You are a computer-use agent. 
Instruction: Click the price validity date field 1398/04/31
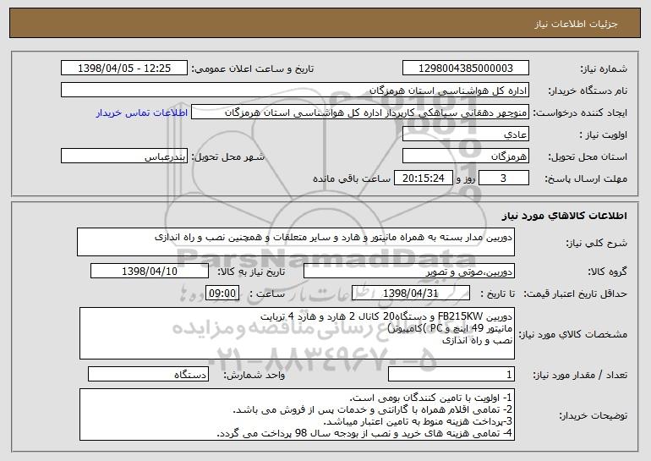tap(411, 294)
